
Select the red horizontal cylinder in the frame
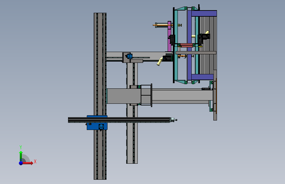(186, 45)
